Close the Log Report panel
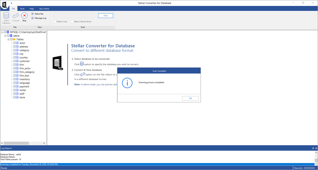Image resolution: width=318 pixels, height=170 pixels. pyautogui.click(x=316, y=148)
